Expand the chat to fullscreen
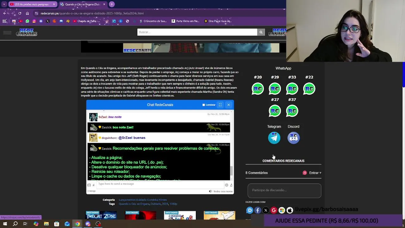 click(x=220, y=105)
